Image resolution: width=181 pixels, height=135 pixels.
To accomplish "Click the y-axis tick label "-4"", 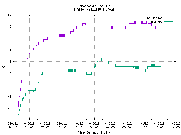I will click(x=9, y=96).
